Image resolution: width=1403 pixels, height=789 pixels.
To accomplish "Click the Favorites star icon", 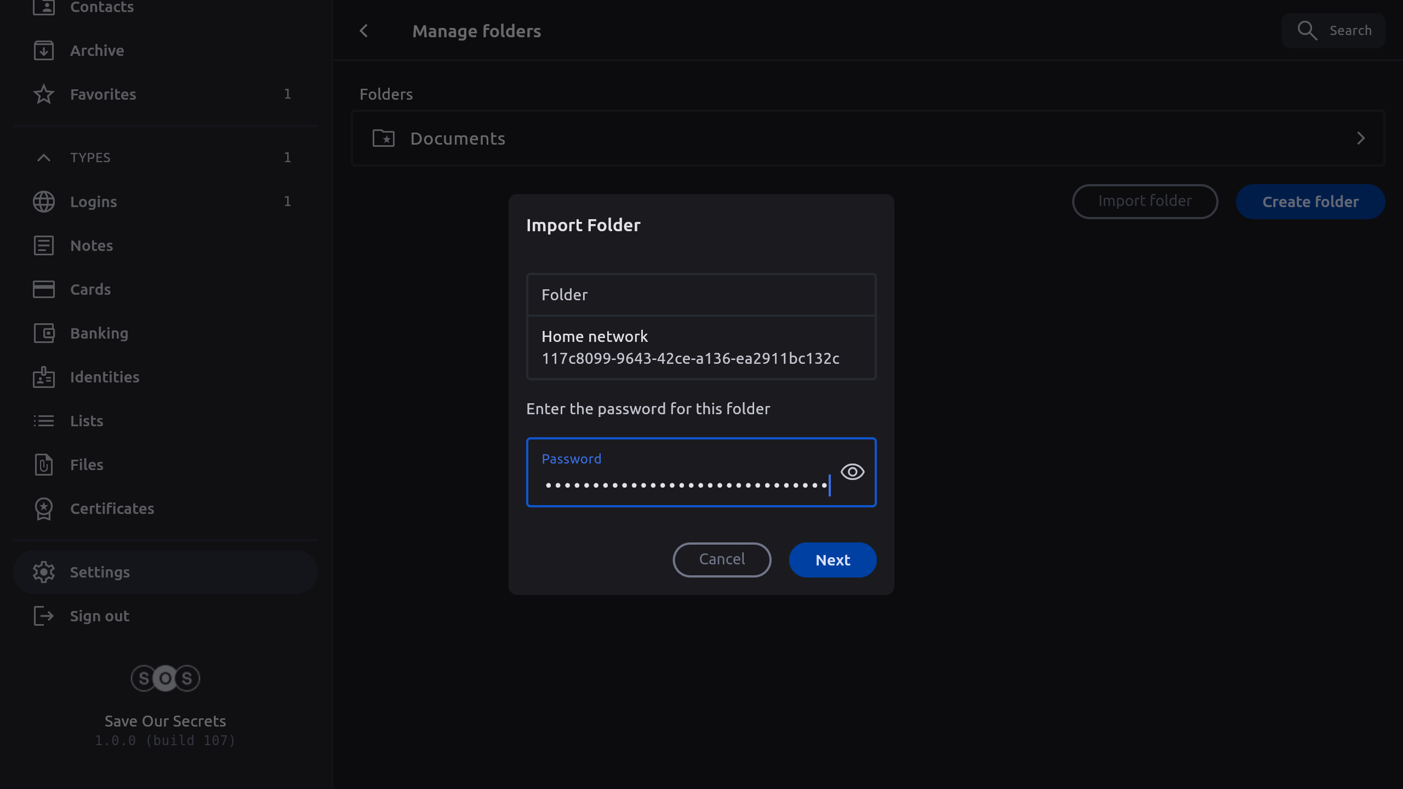I will point(44,94).
